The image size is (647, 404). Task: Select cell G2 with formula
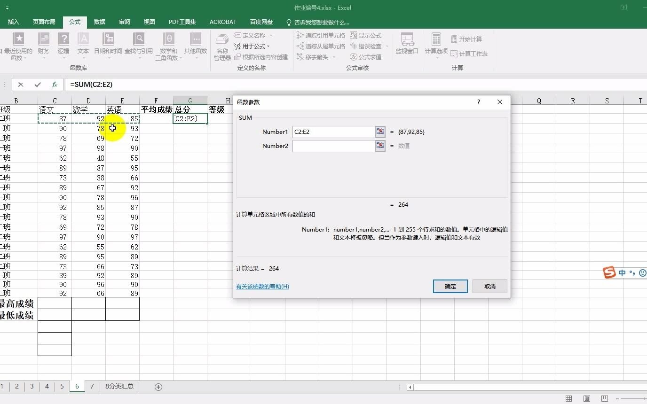coord(190,119)
